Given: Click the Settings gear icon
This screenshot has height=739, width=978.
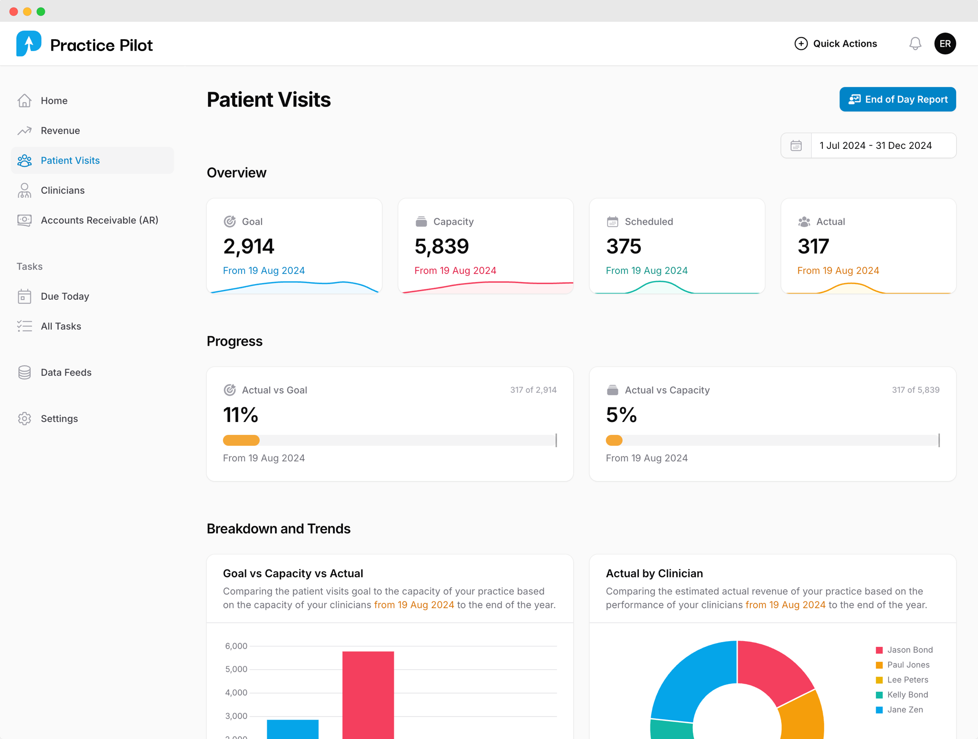Looking at the screenshot, I should click(24, 419).
